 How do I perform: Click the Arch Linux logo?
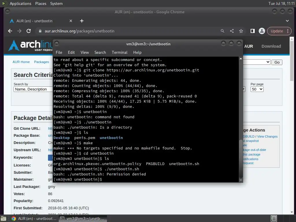click(30, 45)
